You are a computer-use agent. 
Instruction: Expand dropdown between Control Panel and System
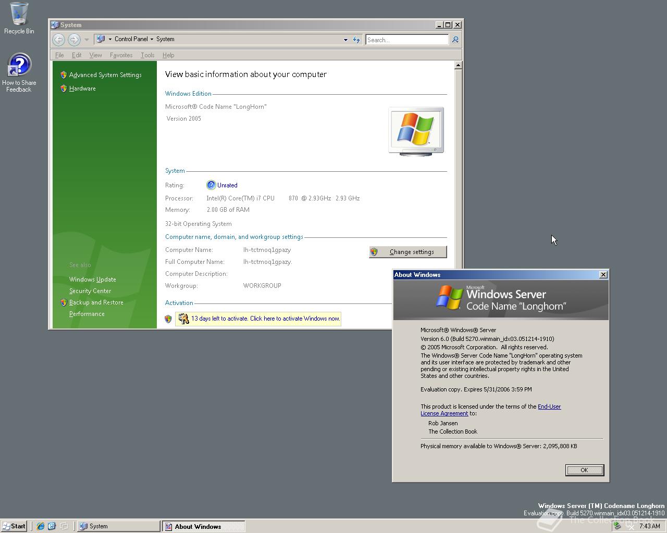[x=152, y=40]
